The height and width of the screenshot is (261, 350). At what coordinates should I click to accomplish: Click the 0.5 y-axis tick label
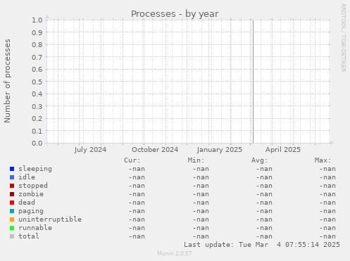[x=37, y=82]
